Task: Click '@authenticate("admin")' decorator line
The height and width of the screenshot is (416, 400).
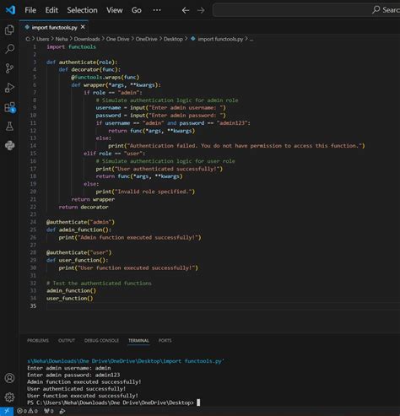Action: (x=80, y=222)
